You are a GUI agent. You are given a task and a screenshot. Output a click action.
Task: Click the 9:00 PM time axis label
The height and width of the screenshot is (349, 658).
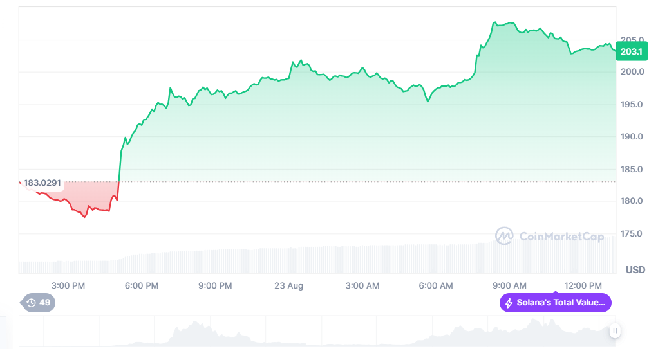[215, 285]
